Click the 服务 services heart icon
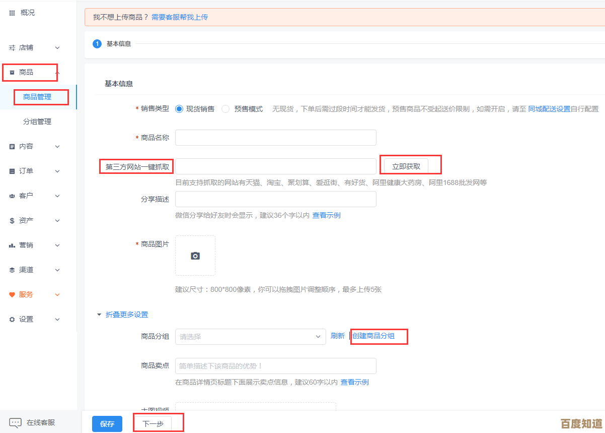 [x=12, y=294]
